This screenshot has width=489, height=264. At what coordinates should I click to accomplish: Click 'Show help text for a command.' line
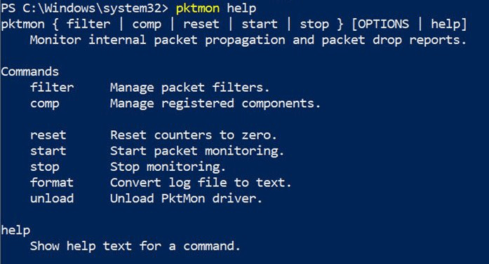click(135, 246)
